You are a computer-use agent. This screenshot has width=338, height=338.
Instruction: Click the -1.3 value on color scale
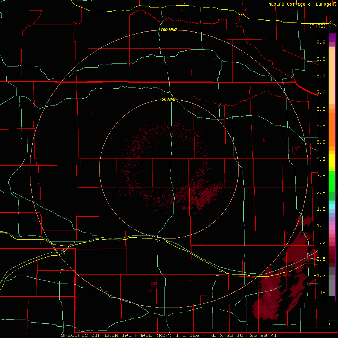pos(320,276)
